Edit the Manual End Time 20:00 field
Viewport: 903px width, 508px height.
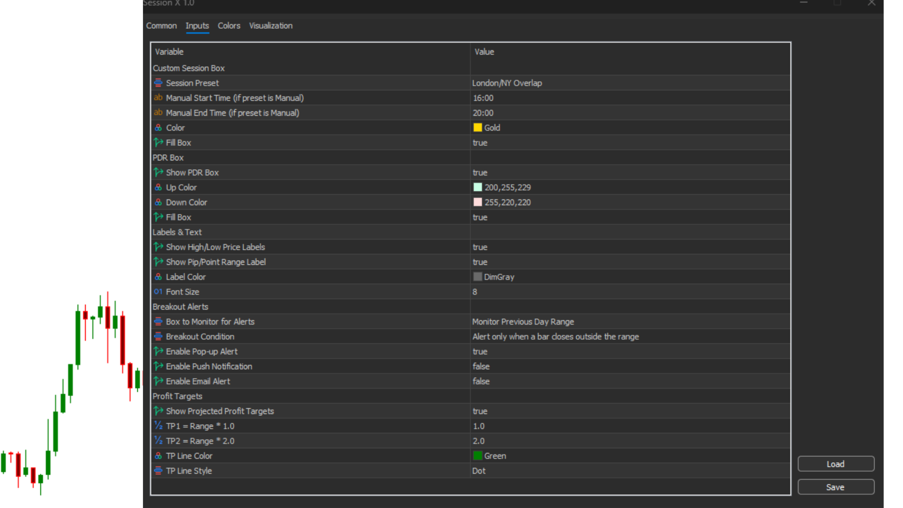tap(483, 113)
